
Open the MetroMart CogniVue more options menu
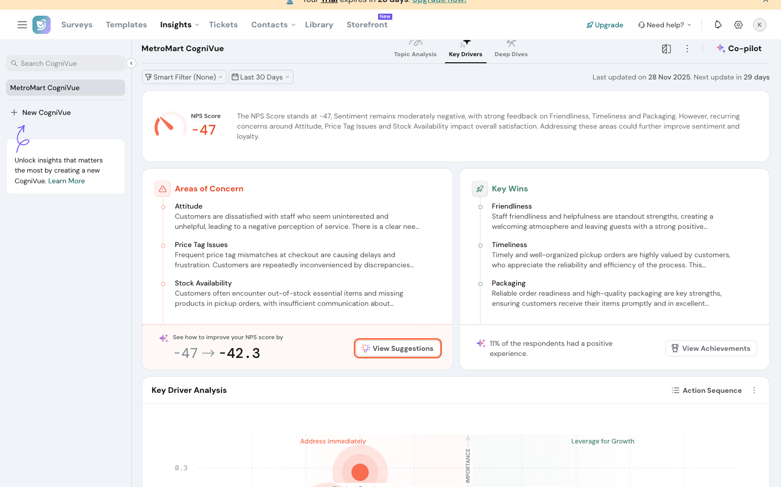point(687,49)
